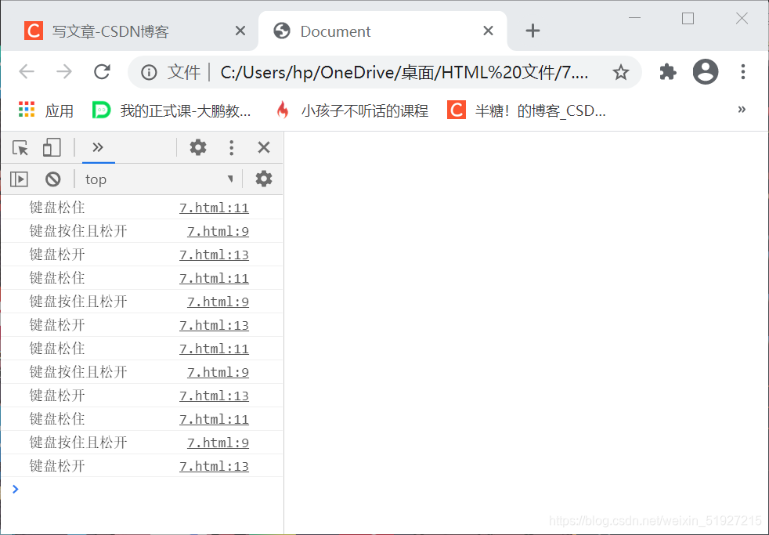This screenshot has height=535, width=769.
Task: Close the 写文章-CSDN博客 tab
Action: click(240, 31)
